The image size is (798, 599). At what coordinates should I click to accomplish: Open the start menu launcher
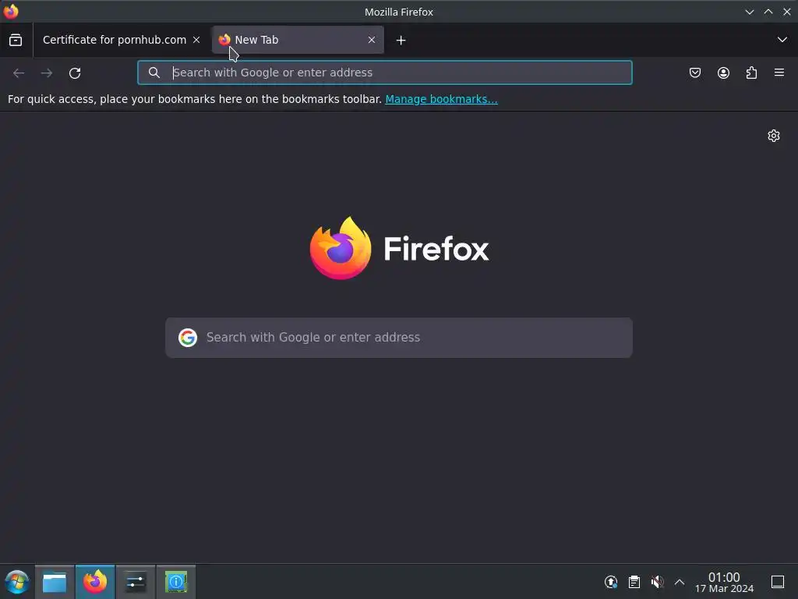[17, 582]
